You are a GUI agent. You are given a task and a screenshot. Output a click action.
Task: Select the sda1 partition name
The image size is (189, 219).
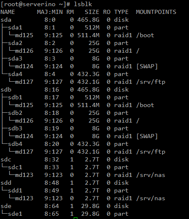[15, 27]
